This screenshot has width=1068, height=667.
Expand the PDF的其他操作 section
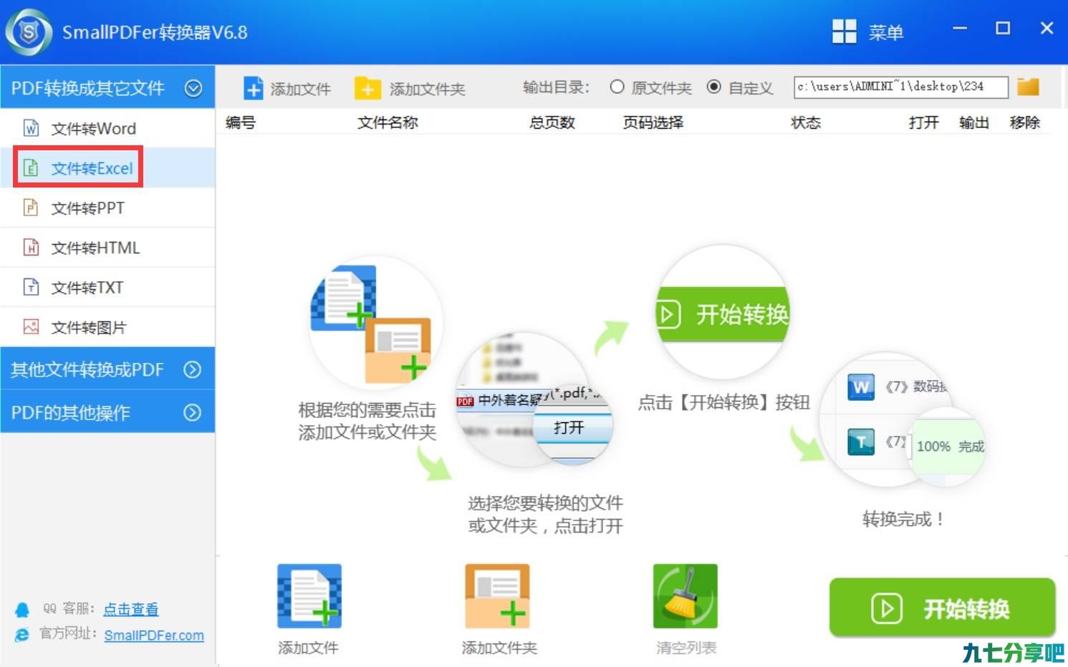tap(192, 412)
